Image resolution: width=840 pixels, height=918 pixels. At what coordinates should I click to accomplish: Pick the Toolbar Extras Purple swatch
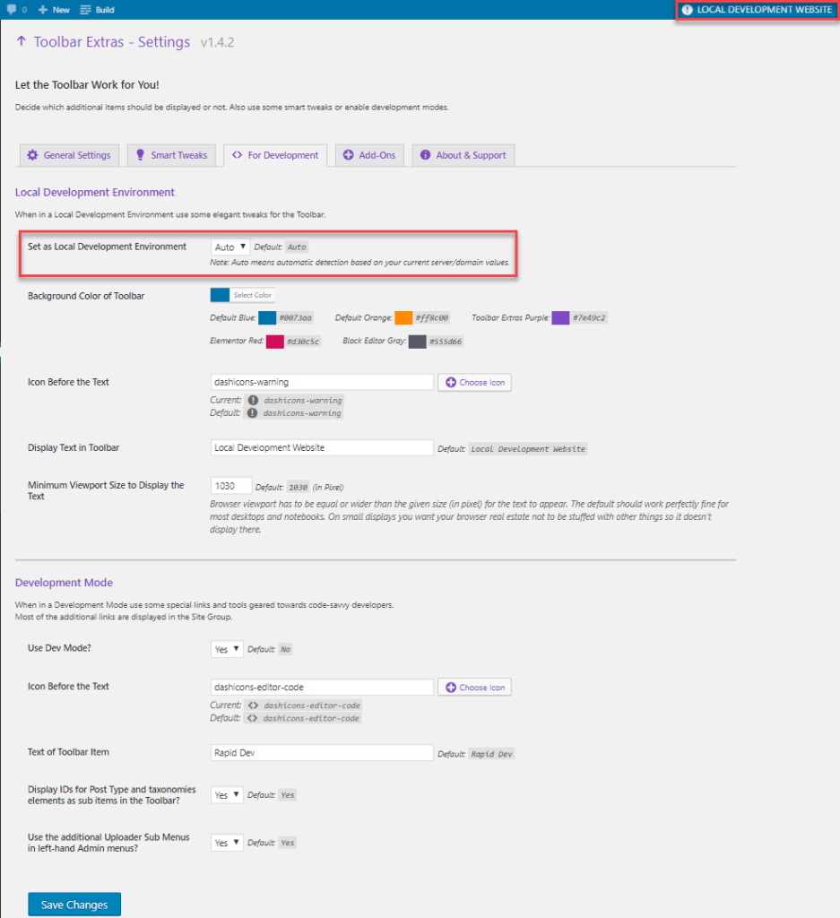click(560, 318)
